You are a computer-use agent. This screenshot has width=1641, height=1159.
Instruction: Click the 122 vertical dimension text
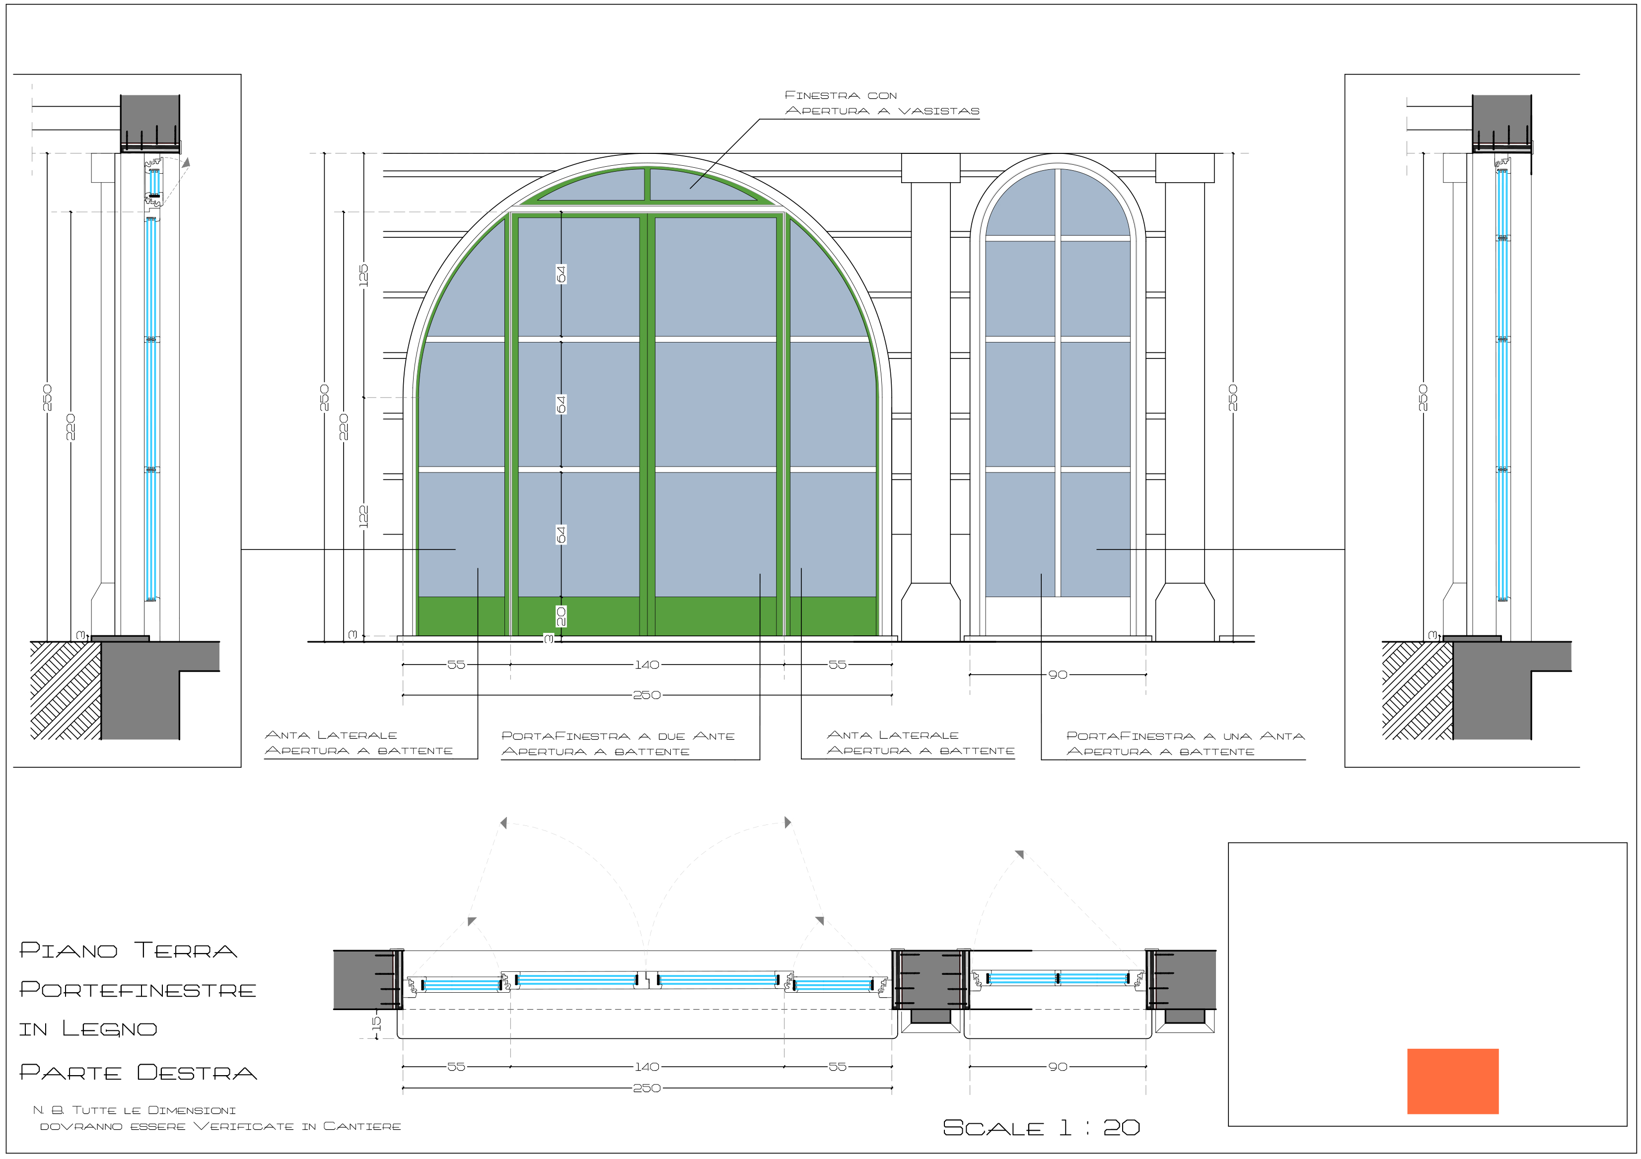[x=363, y=516]
